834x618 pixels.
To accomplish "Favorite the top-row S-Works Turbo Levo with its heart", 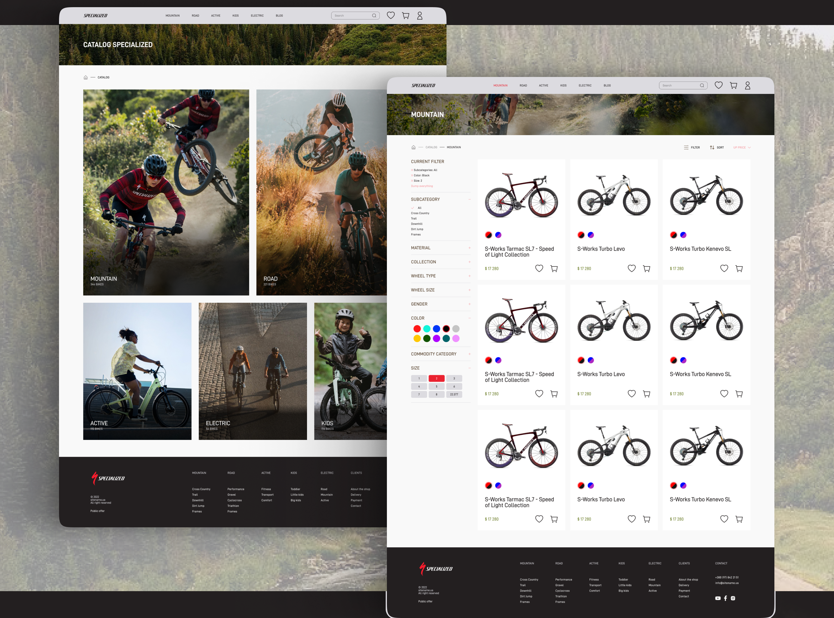I will (631, 268).
